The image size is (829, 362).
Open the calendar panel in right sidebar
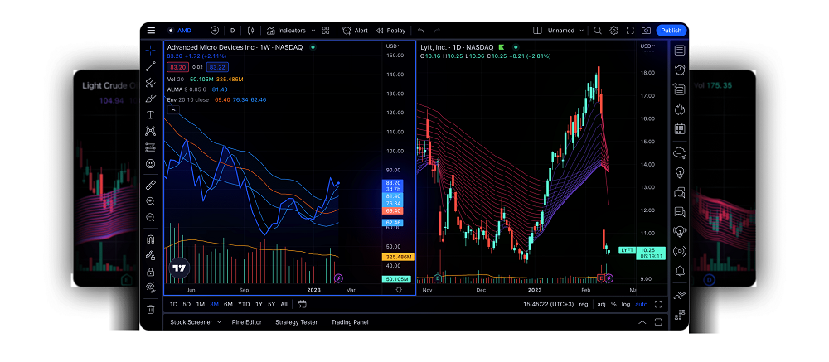(680, 129)
